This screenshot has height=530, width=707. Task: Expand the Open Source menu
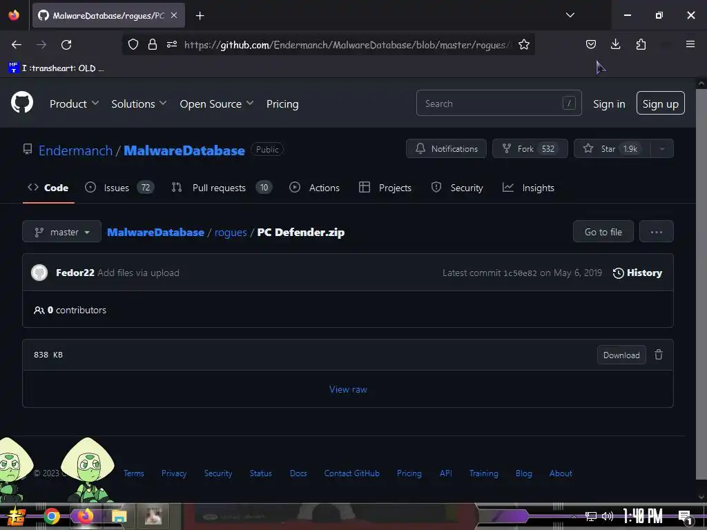point(216,104)
